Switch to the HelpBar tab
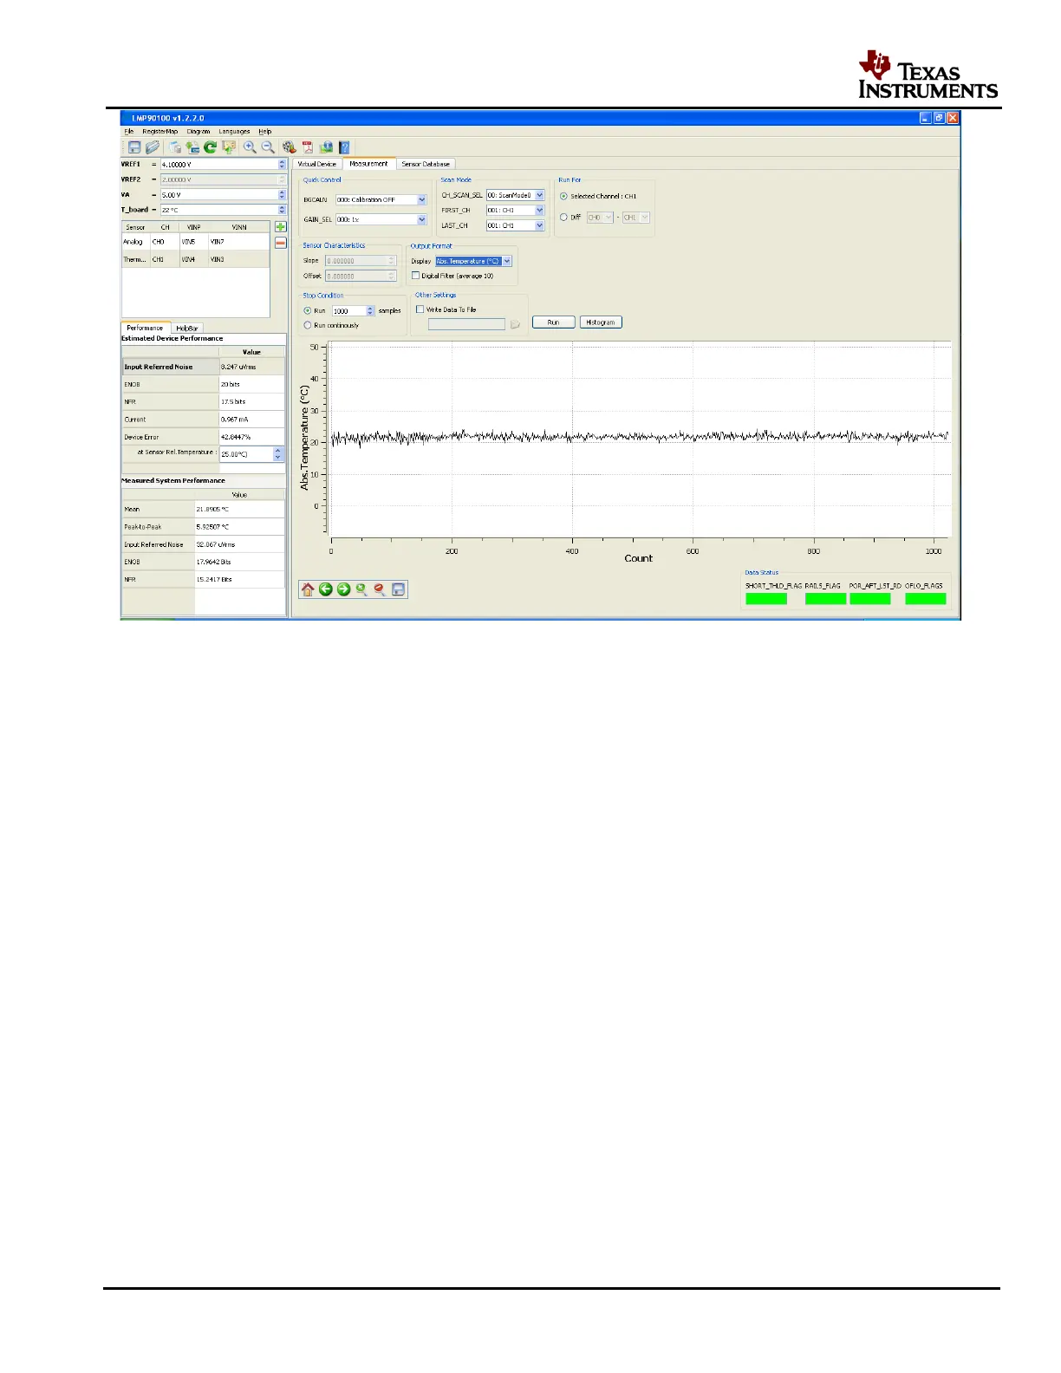1061x1373 pixels. 187,329
